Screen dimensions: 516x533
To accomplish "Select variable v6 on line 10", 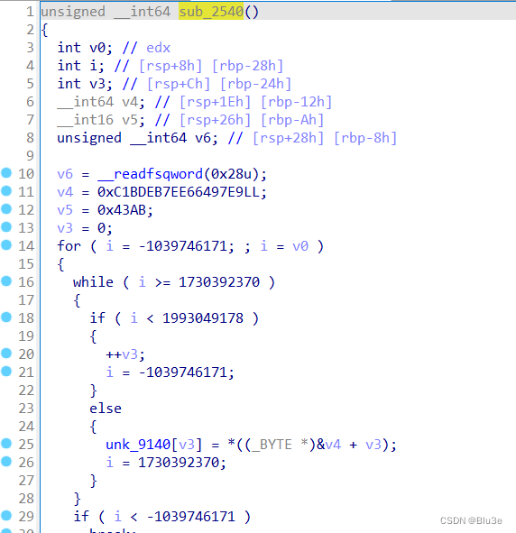I will [x=65, y=174].
